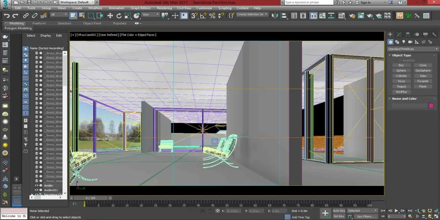Open the Layer Explorer
This screenshot has height=220, width=440.
tap(303, 15)
